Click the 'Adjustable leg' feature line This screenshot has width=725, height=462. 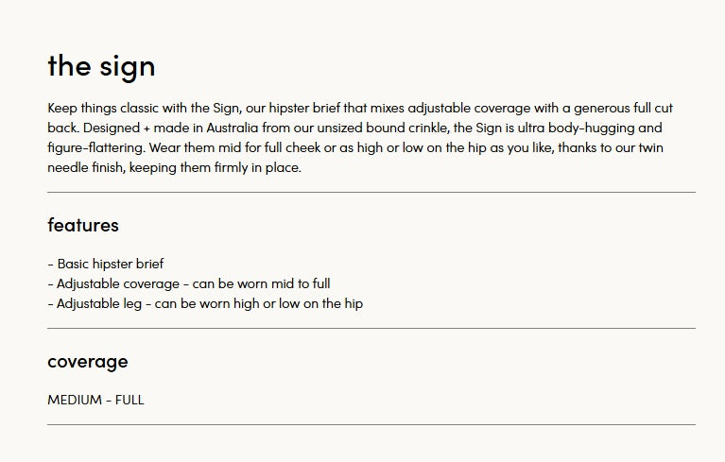(205, 303)
